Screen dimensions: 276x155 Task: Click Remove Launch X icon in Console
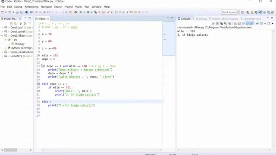[x=217, y=23]
